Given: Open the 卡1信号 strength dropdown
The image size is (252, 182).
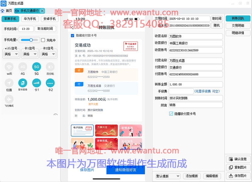Looking at the screenshot, I should point(30,54).
